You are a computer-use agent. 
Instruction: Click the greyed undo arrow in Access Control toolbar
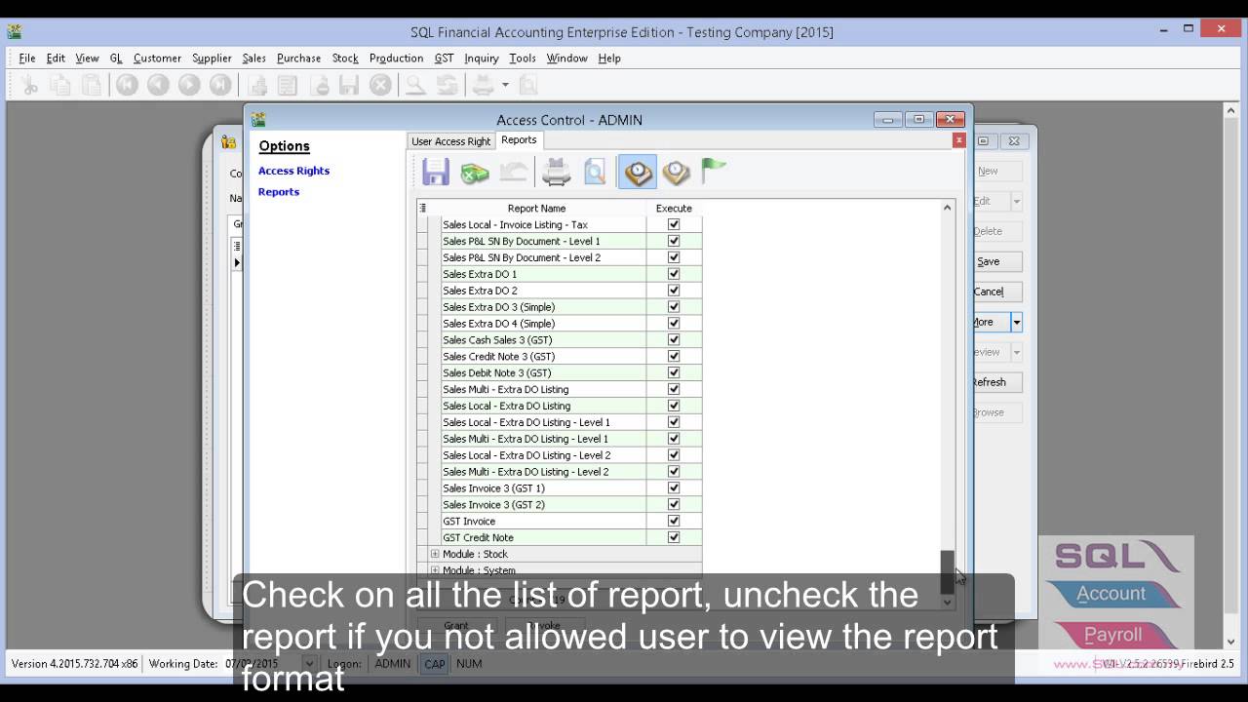point(514,173)
